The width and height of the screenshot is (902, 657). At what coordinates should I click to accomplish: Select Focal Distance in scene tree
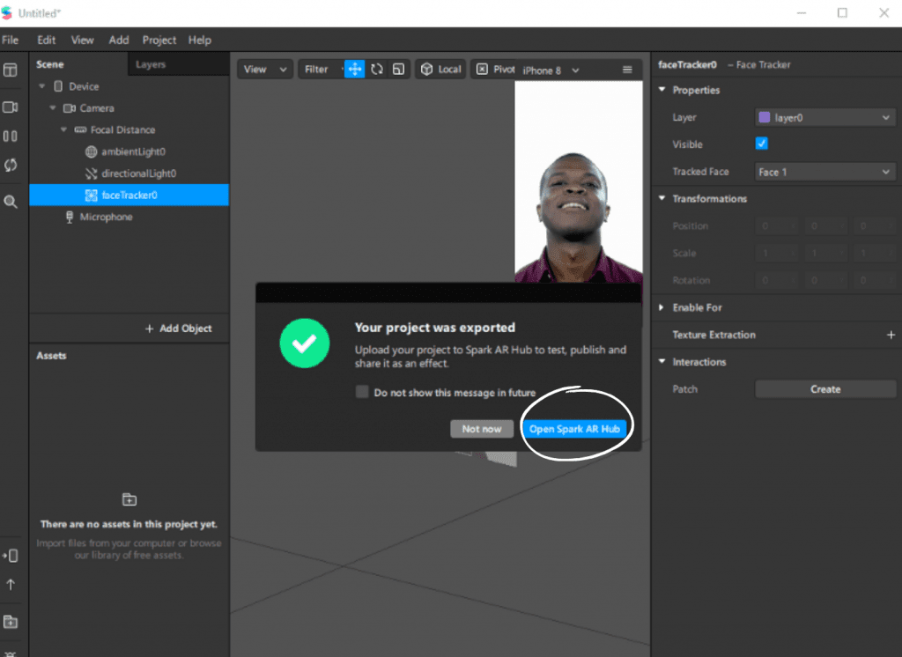pyautogui.click(x=129, y=130)
